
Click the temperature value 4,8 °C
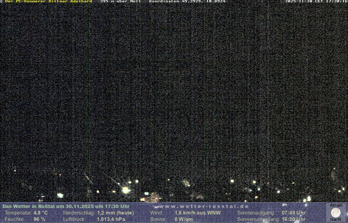tap(40, 213)
